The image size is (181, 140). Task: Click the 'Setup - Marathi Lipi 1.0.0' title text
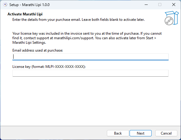pyautogui.click(x=29, y=5)
